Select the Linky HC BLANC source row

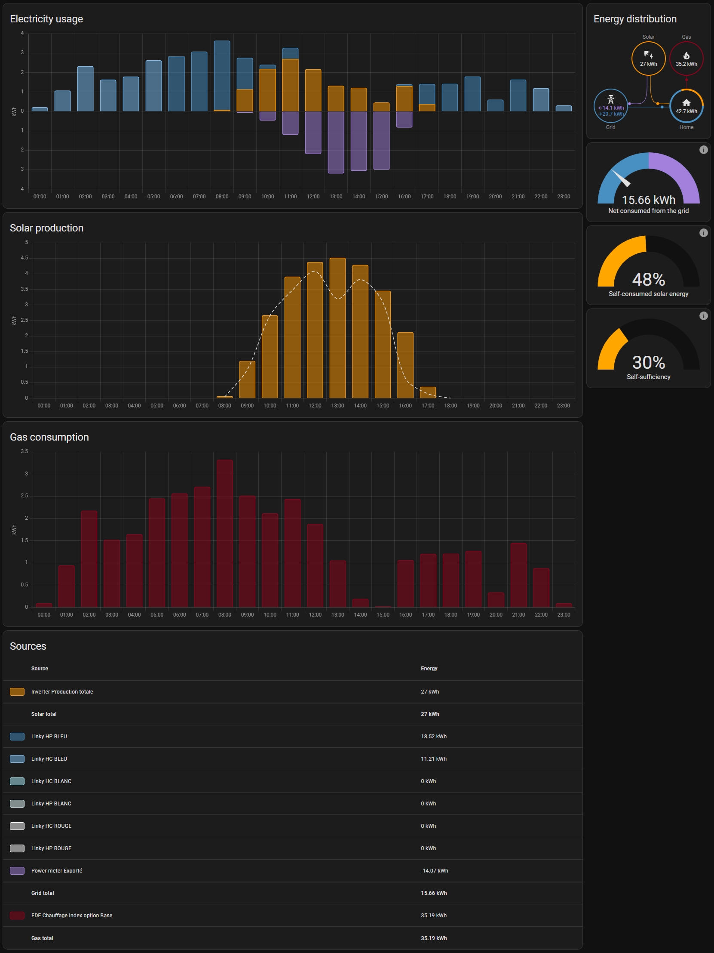click(x=51, y=781)
